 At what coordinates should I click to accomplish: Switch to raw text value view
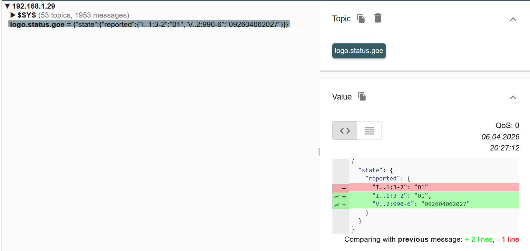tap(369, 131)
